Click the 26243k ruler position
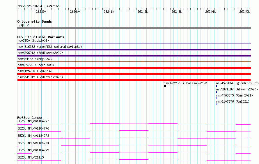Viewport: 259px width, 164px height. point(177,12)
